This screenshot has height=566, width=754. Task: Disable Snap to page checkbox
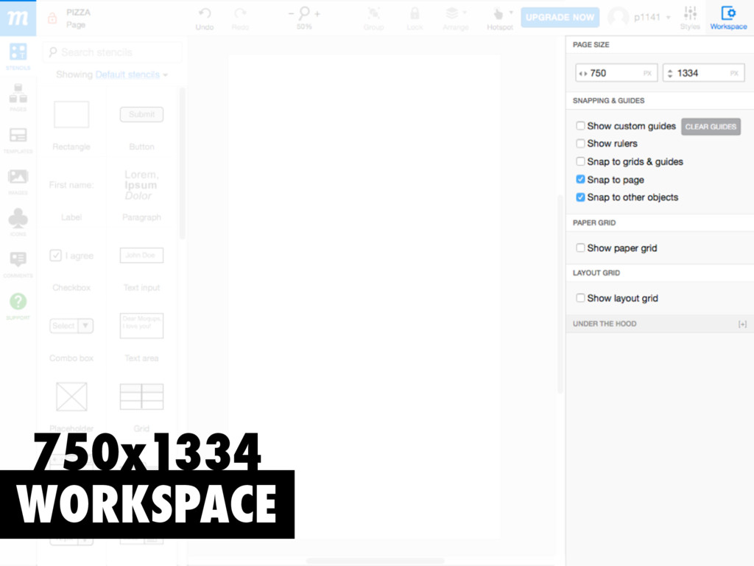tap(580, 179)
